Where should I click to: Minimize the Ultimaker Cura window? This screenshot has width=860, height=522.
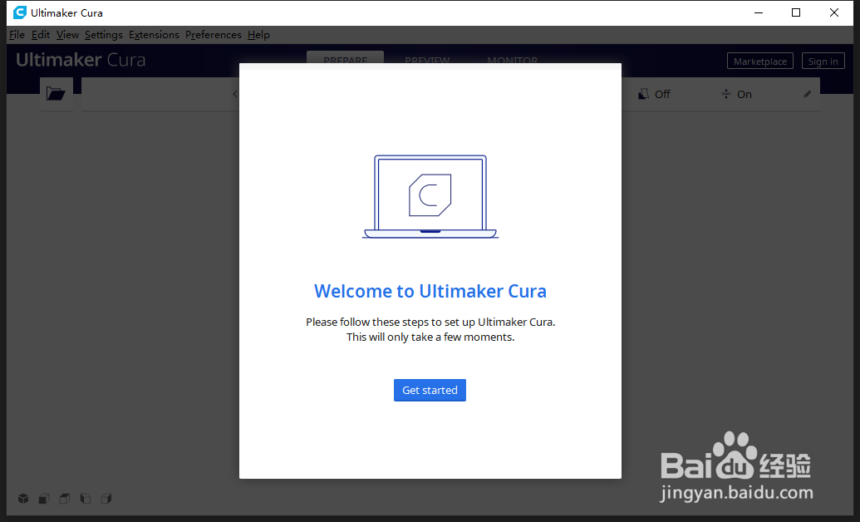point(759,12)
